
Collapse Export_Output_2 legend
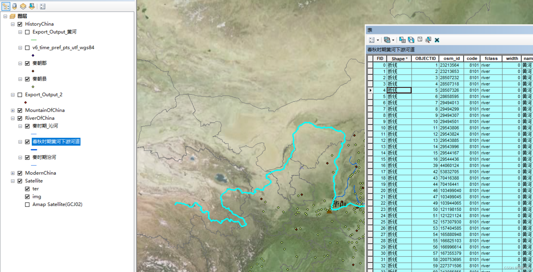click(x=13, y=95)
